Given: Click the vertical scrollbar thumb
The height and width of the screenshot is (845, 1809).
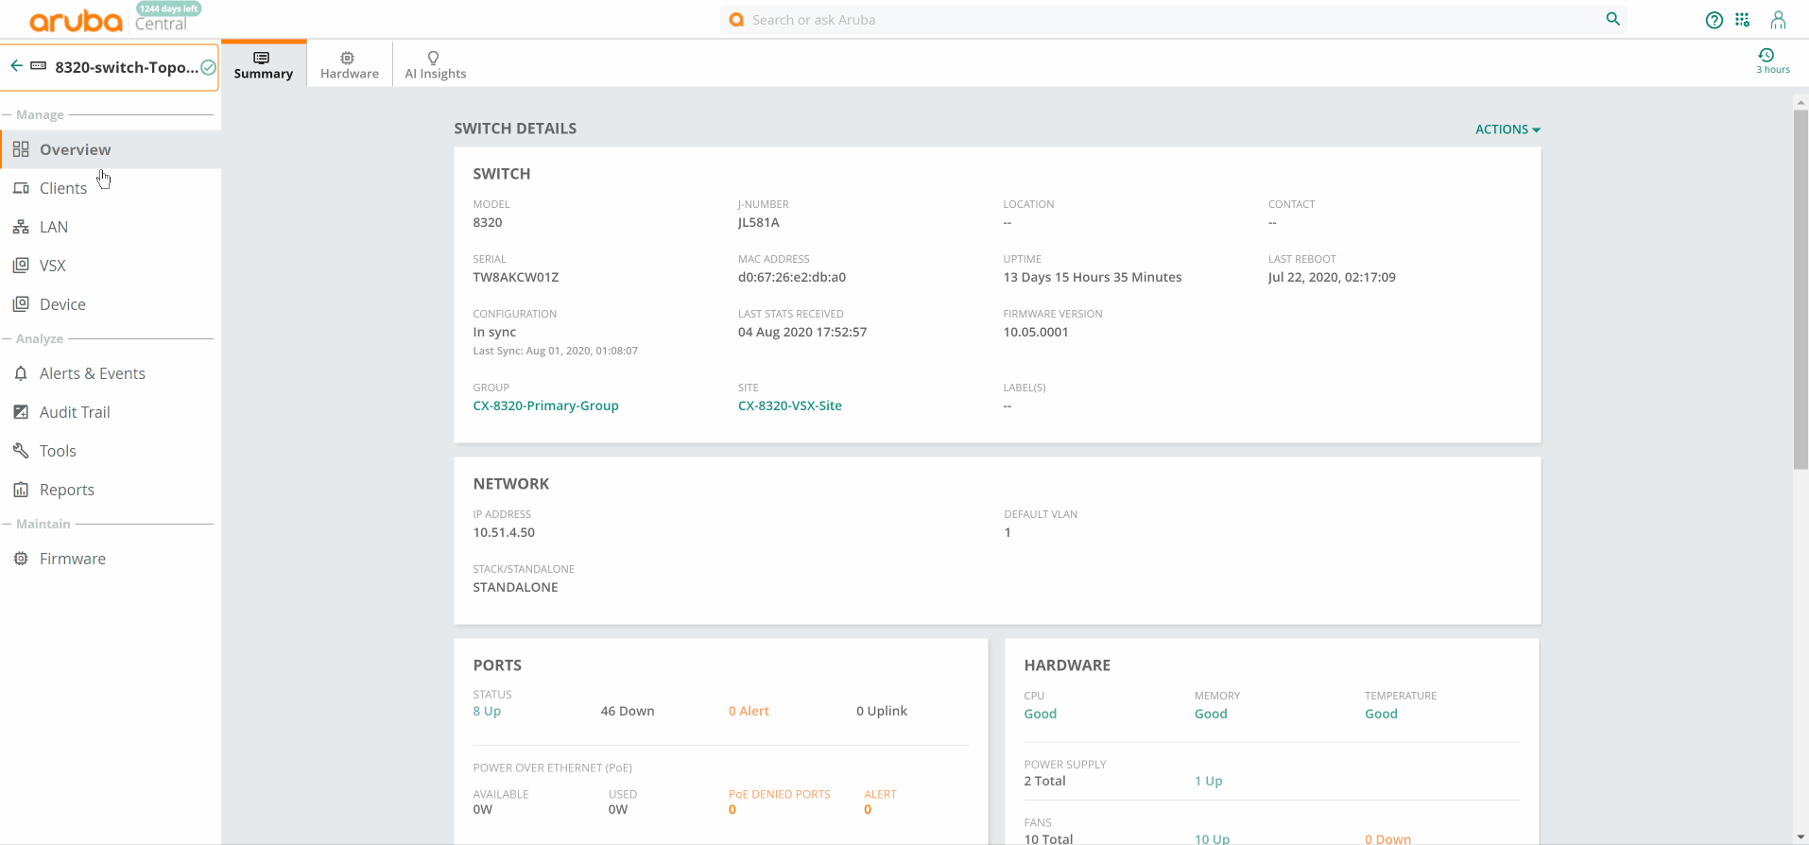Looking at the screenshot, I should 1800,288.
